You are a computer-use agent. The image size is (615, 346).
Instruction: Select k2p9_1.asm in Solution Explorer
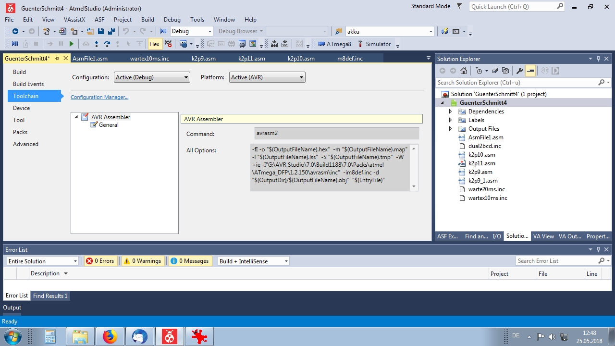pyautogui.click(x=483, y=181)
